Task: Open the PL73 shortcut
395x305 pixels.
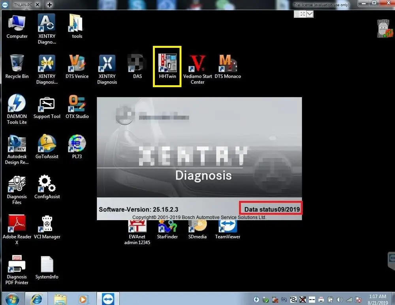Action: click(x=77, y=147)
